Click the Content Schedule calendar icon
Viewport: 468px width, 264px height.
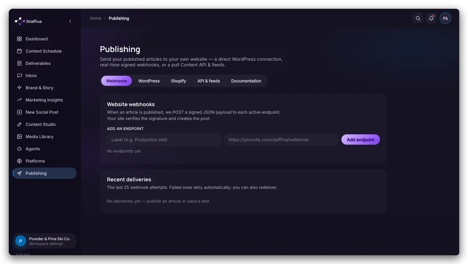pos(19,51)
